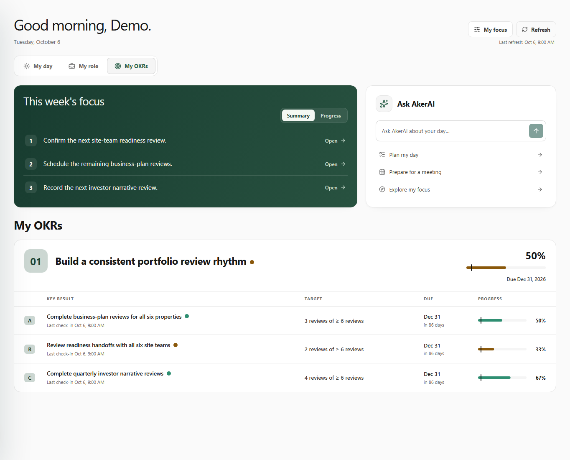This screenshot has width=570, height=460.
Task: Click the green status dot on investor narrative reviews
Action: tap(169, 373)
